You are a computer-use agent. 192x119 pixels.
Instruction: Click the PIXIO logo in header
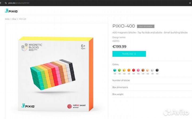[x=11, y=11]
